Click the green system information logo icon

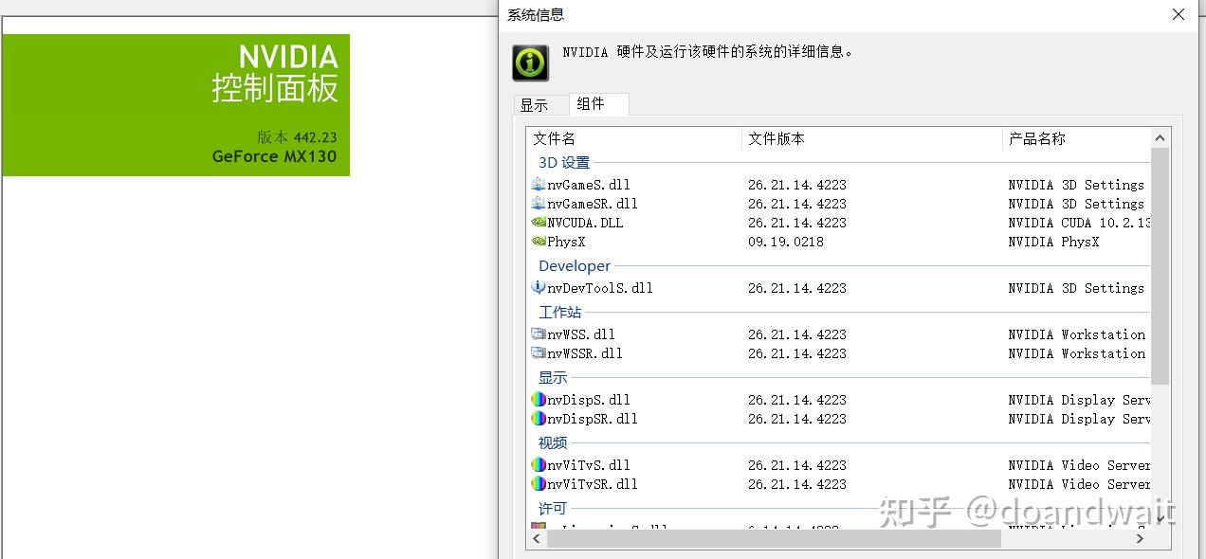529,63
